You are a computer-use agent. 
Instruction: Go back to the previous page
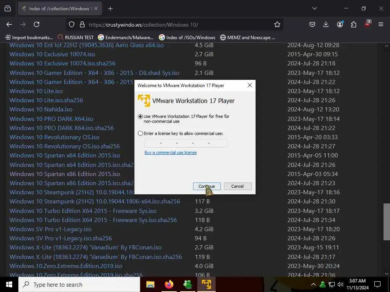[x=9, y=24]
